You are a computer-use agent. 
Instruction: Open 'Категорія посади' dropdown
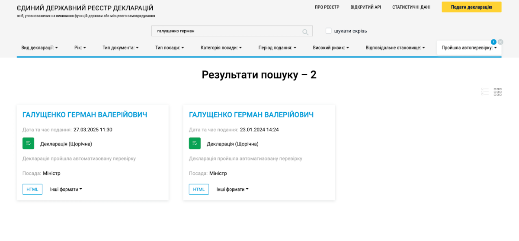coord(221,48)
